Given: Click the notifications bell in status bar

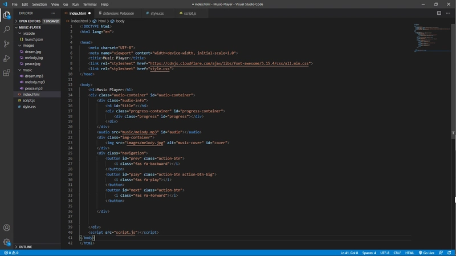Looking at the screenshot, I should pyautogui.click(x=450, y=253).
